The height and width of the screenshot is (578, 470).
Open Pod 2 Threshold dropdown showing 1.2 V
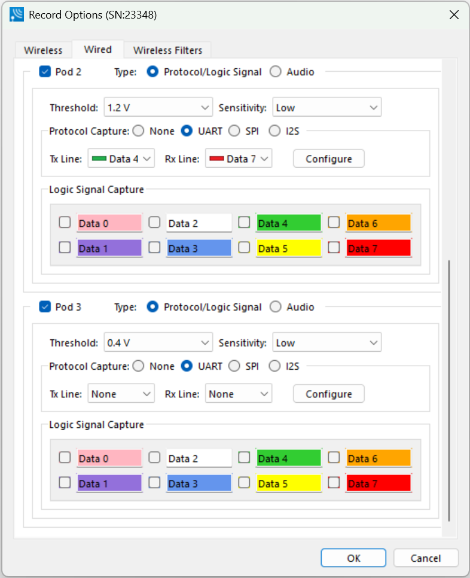click(158, 107)
